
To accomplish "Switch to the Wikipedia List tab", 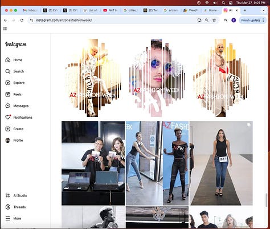I will (91, 10).
